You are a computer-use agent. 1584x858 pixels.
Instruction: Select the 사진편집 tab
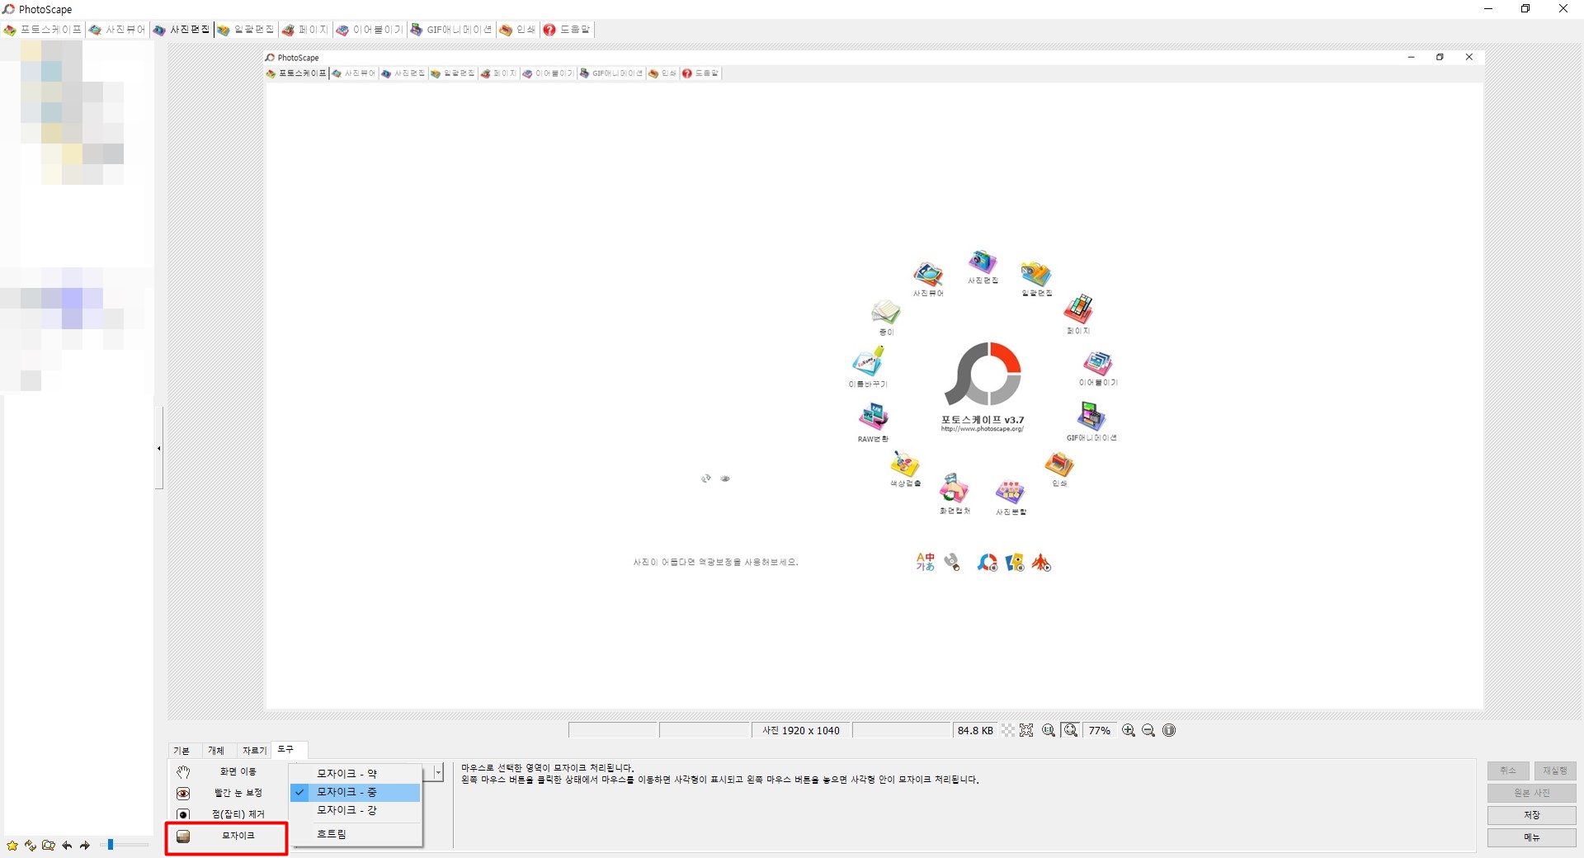181,30
